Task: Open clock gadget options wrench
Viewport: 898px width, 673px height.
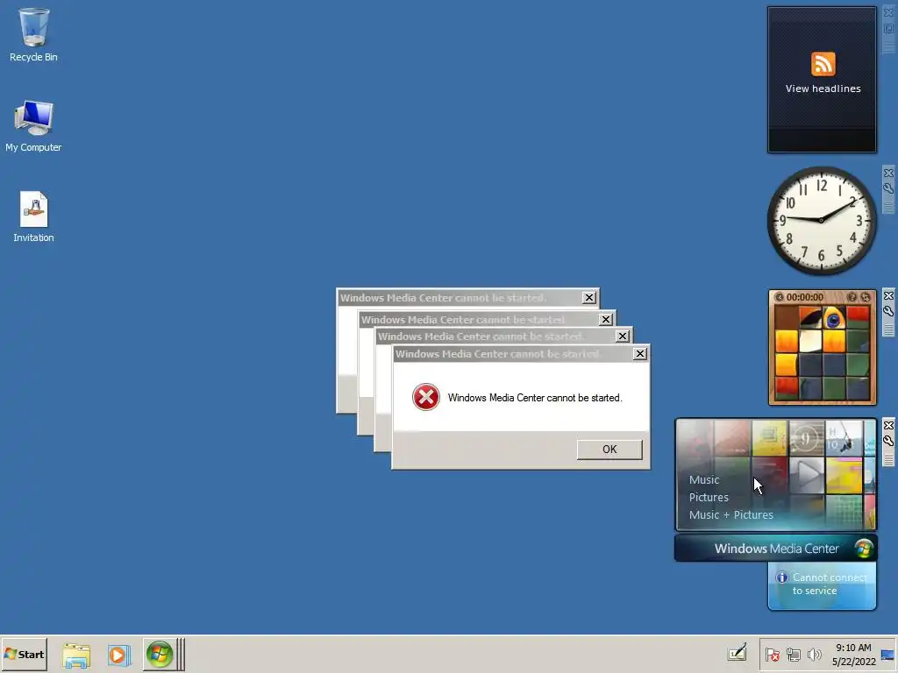Action: [888, 188]
